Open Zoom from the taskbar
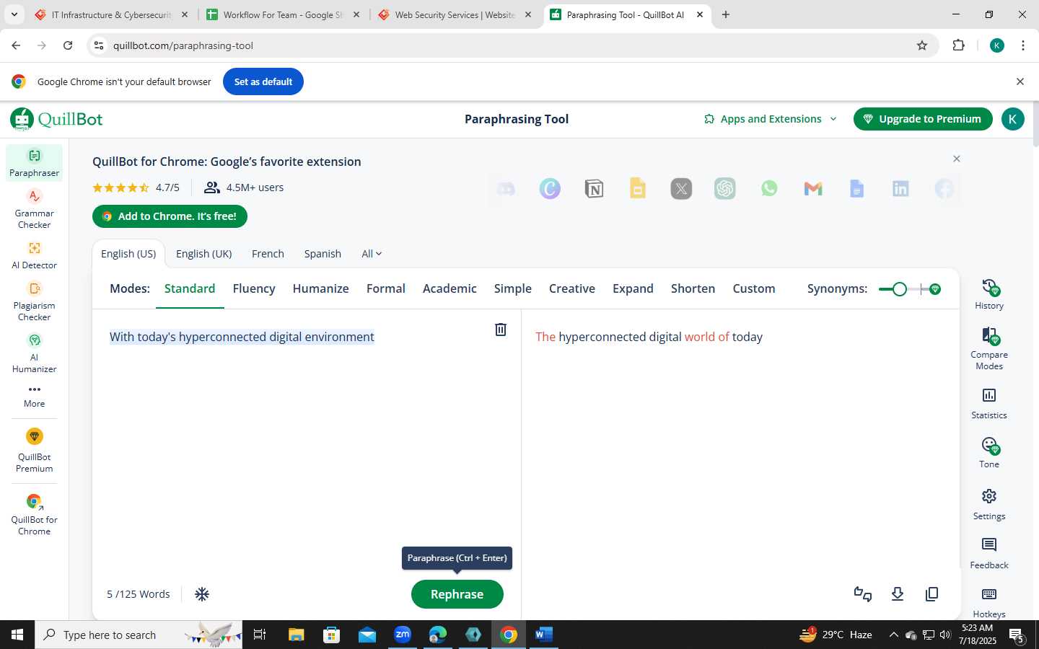1039x649 pixels. (x=403, y=635)
